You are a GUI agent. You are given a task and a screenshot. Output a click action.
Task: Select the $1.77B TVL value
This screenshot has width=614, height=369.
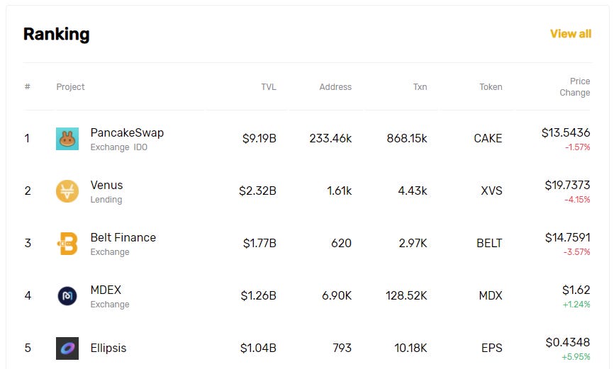pos(259,244)
